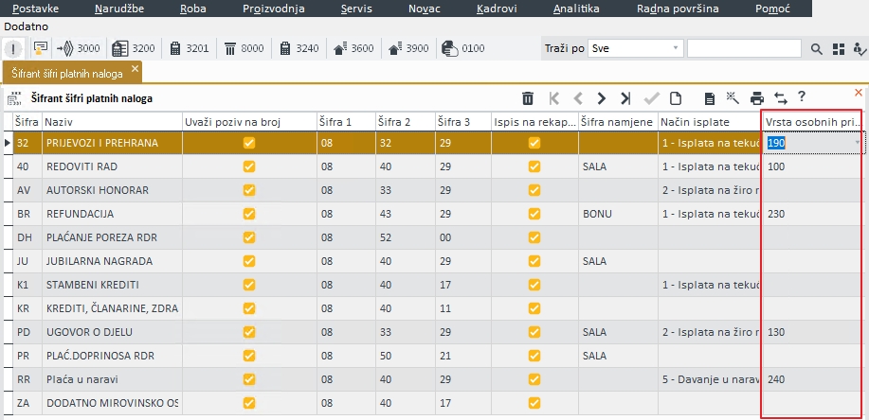869x420 pixels.
Task: Click the search magnifier icon
Action: point(818,48)
